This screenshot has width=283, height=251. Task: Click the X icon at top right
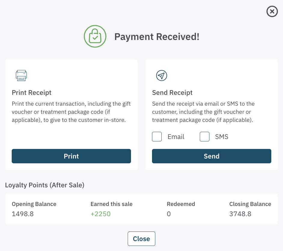(x=272, y=12)
